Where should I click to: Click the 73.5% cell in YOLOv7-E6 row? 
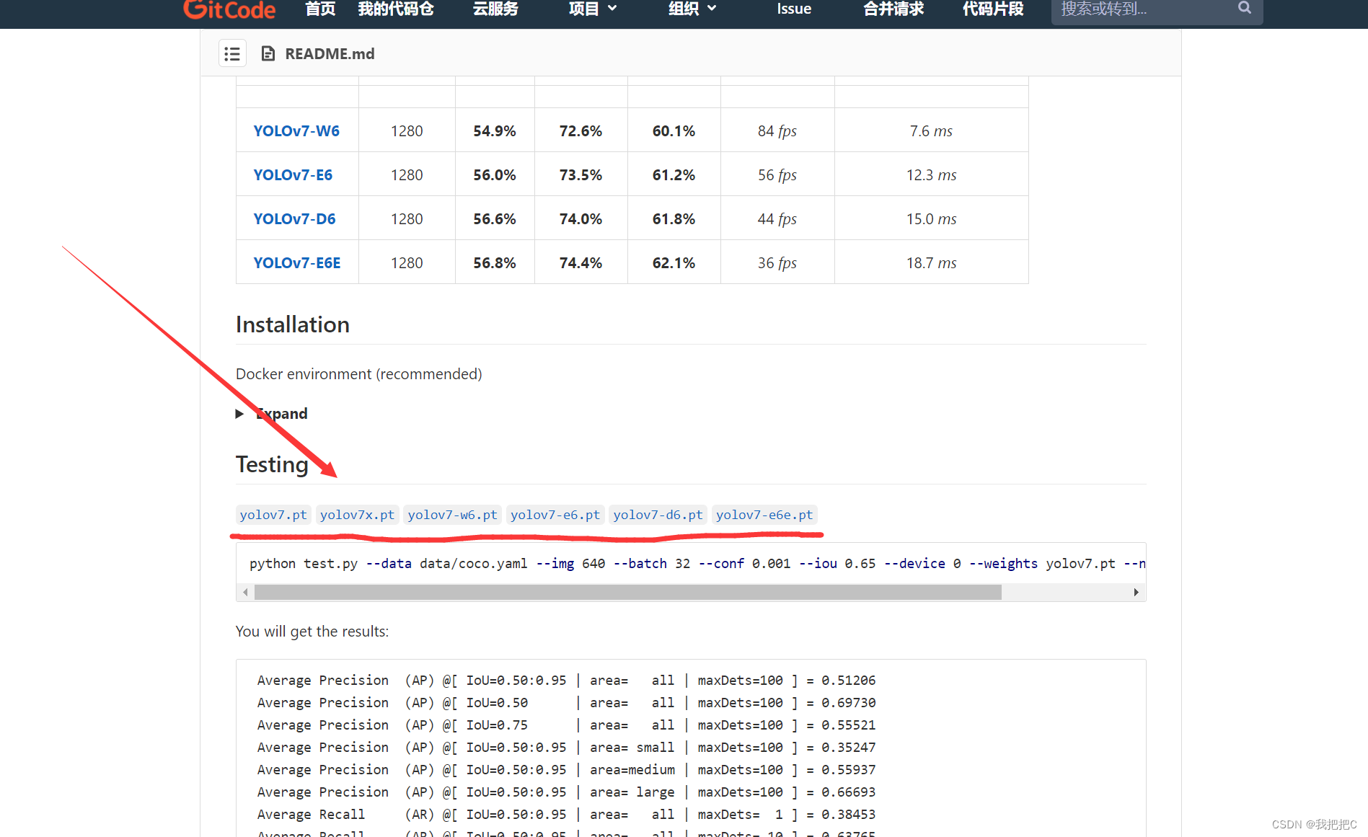point(581,175)
